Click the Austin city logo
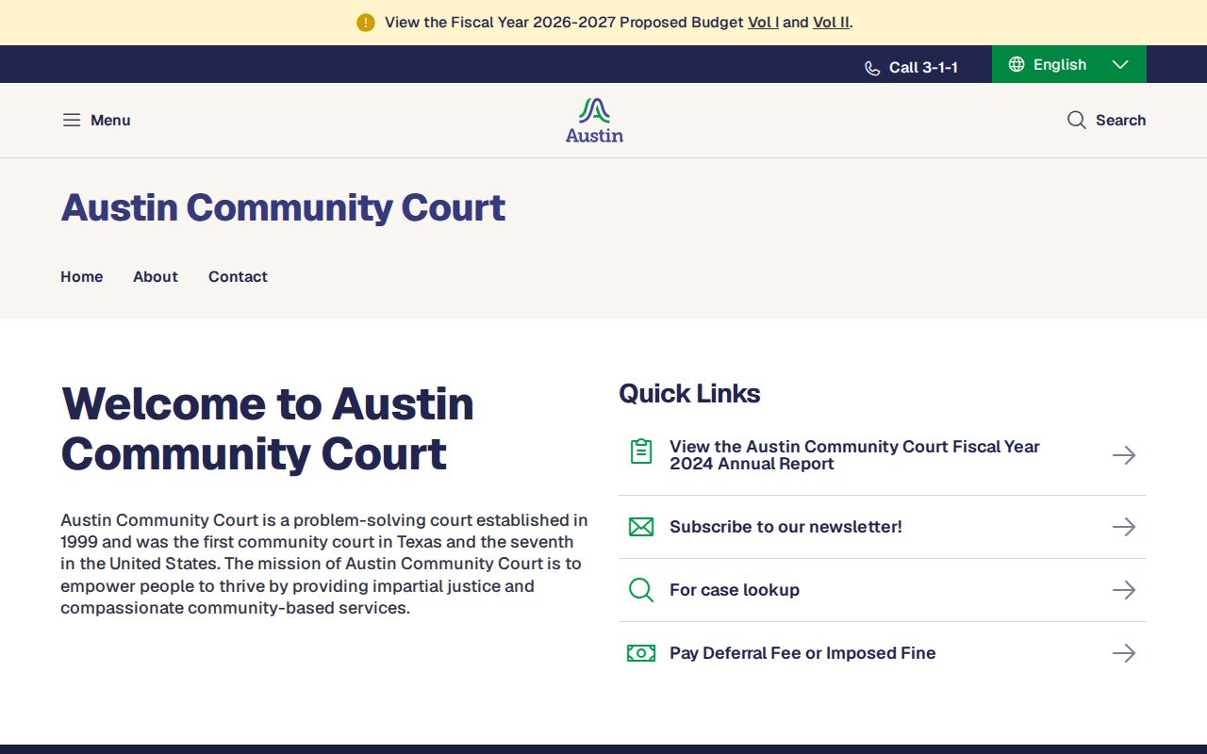Image resolution: width=1207 pixels, height=754 pixels. 594,121
